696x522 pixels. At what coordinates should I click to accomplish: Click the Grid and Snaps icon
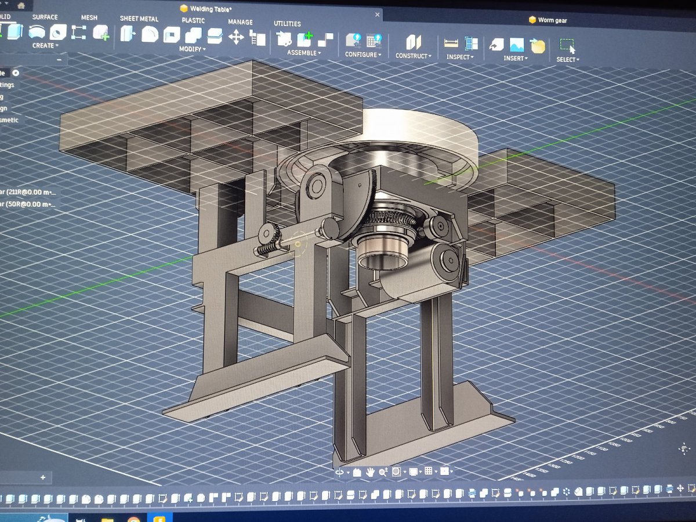pos(429,471)
